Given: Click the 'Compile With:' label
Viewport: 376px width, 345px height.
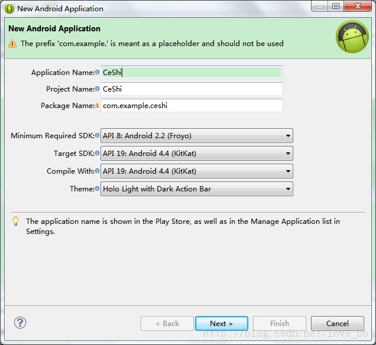Looking at the screenshot, I should (x=70, y=171).
